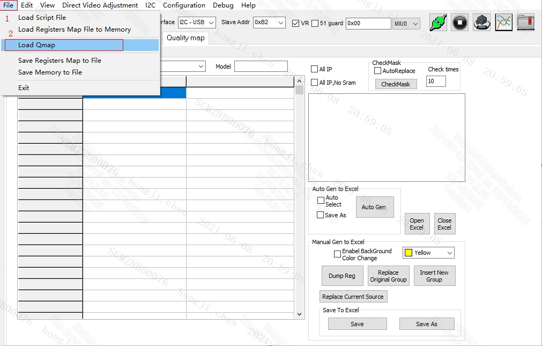Enable AutoReplace in CheckMask group
This screenshot has width=542, height=346.
(x=378, y=71)
